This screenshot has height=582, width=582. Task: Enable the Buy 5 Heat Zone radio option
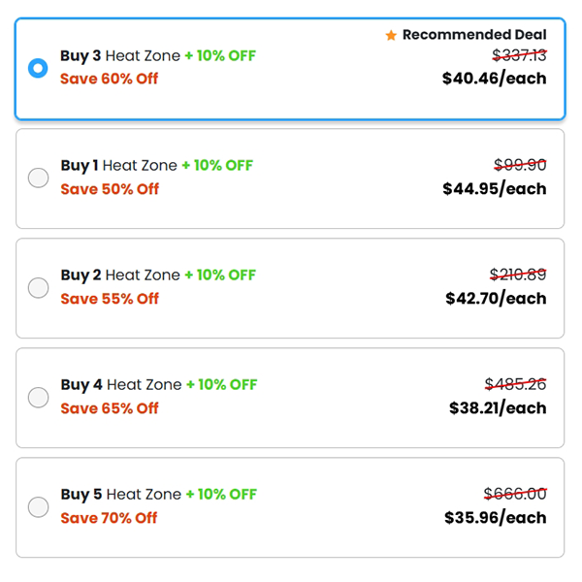point(38,506)
